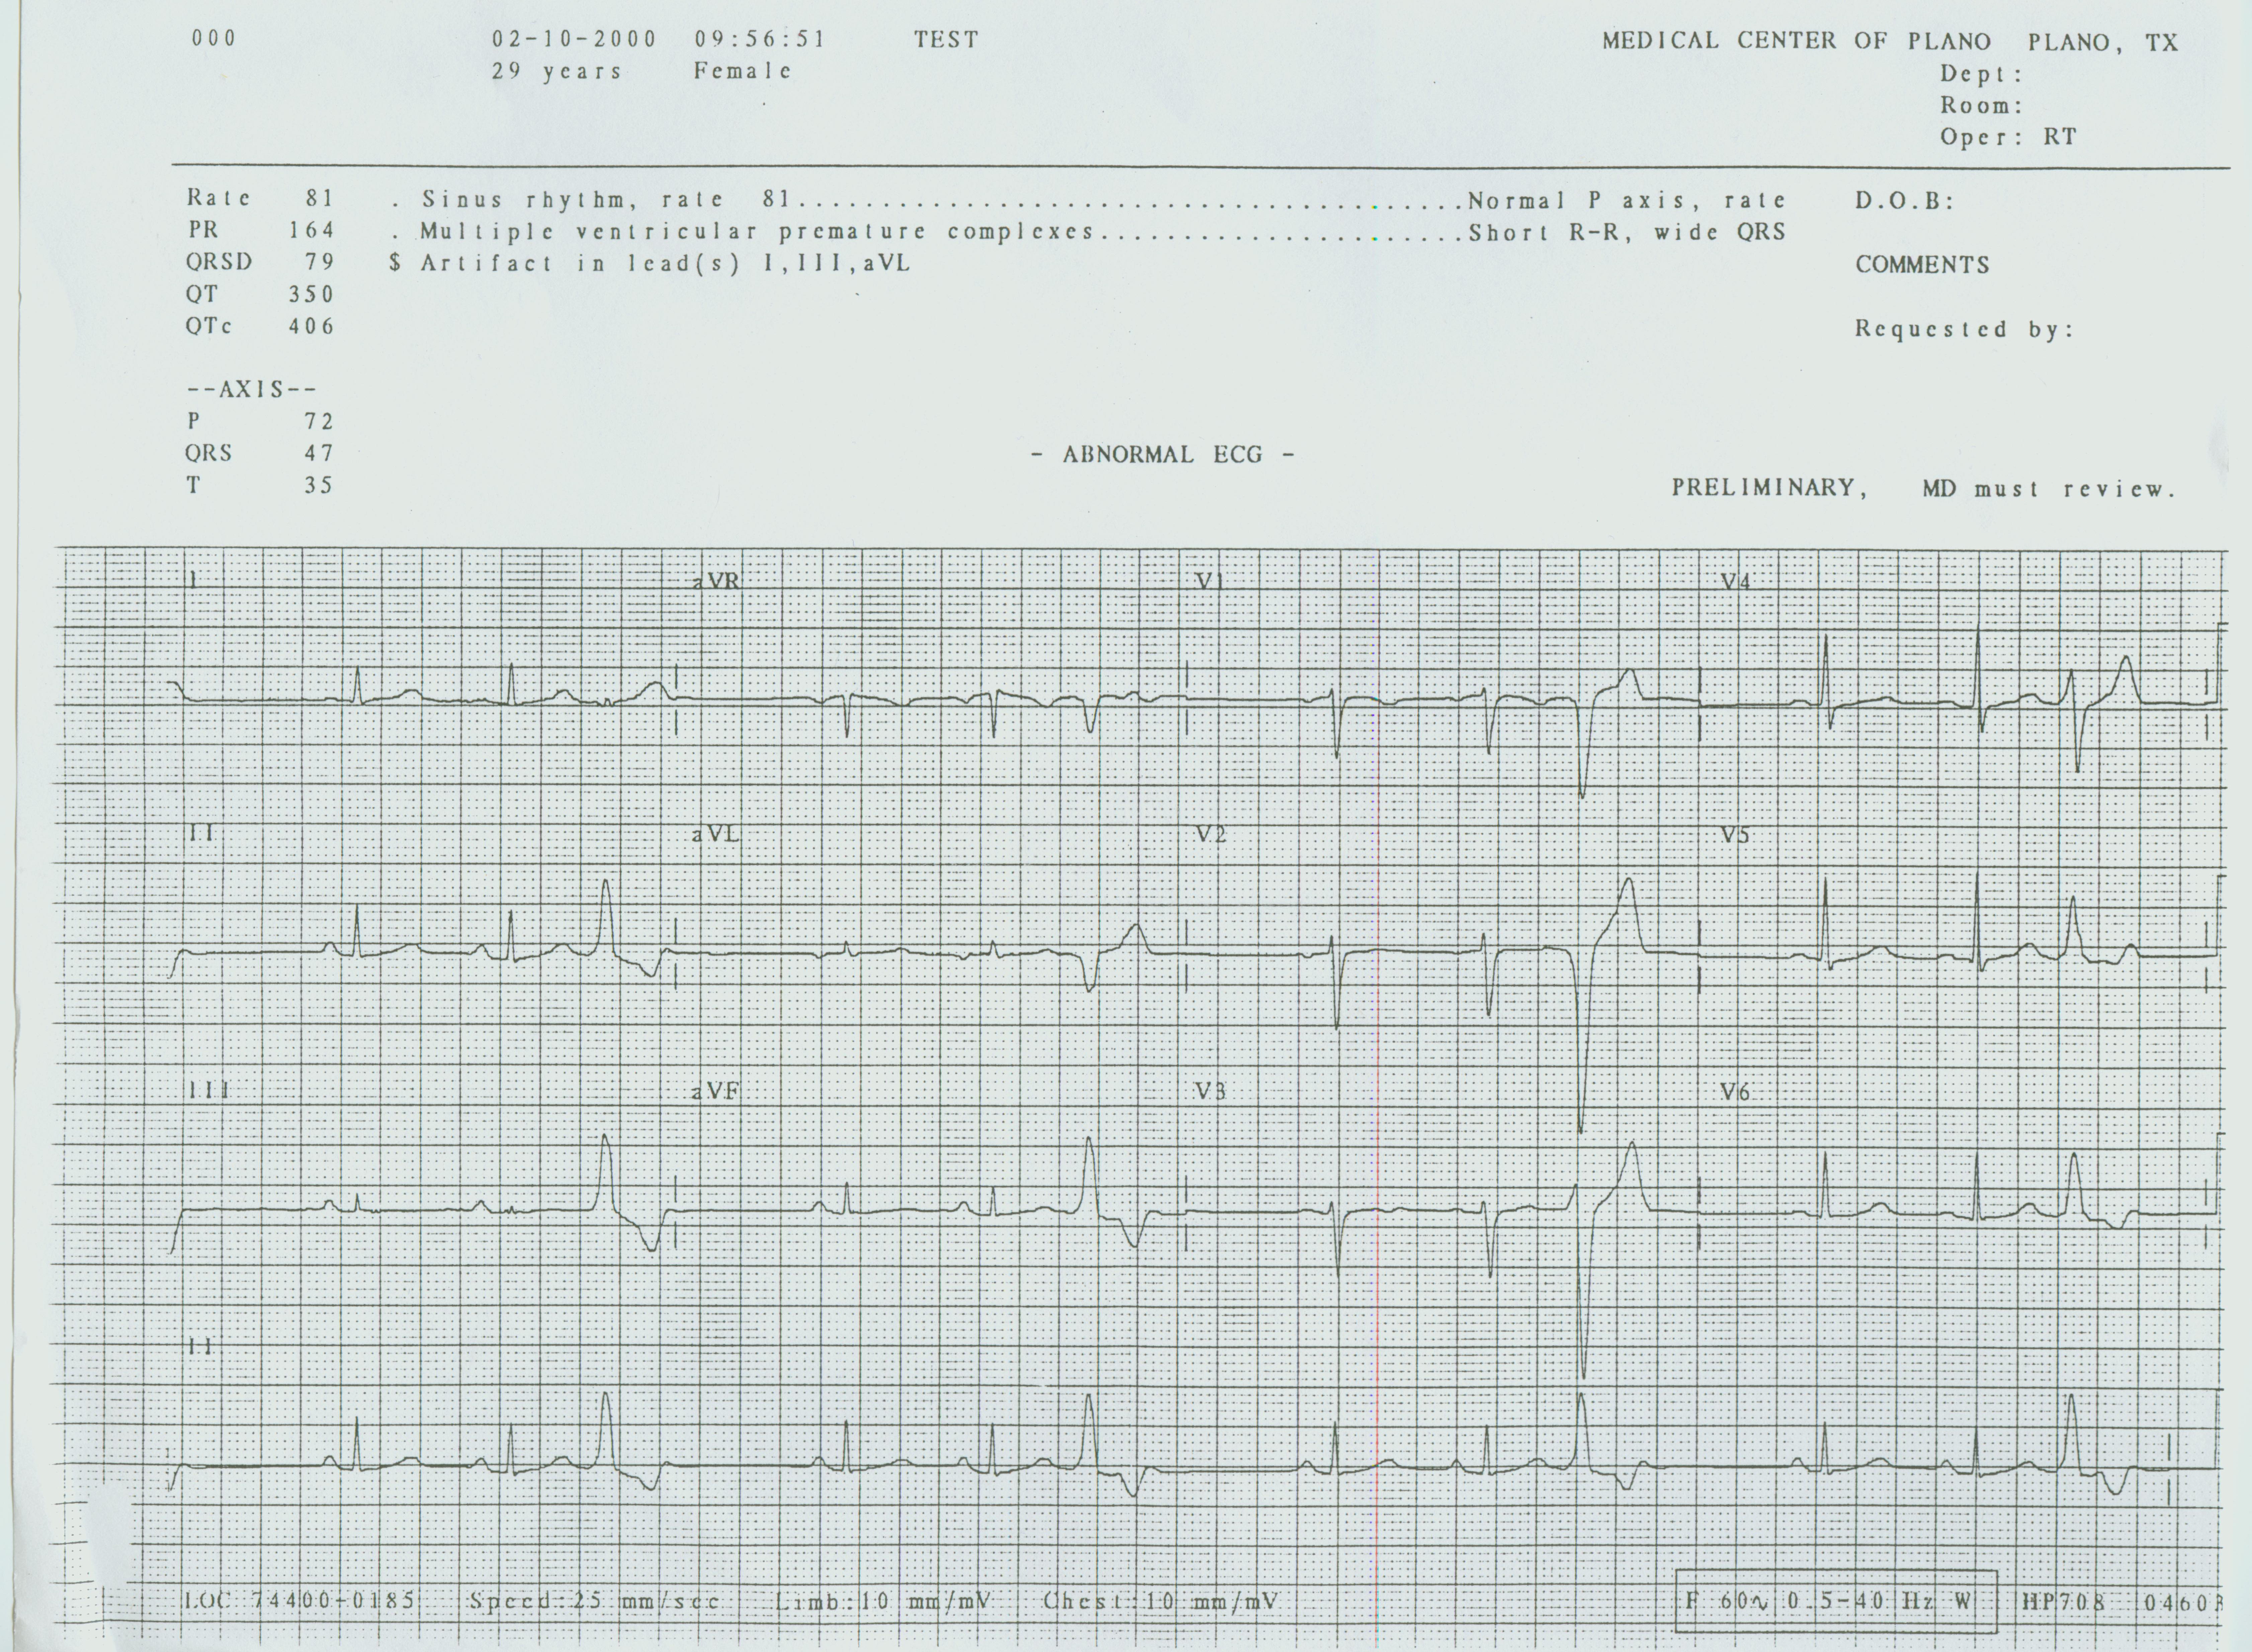
Task: Click the aVF lead label
Action: [716, 1092]
